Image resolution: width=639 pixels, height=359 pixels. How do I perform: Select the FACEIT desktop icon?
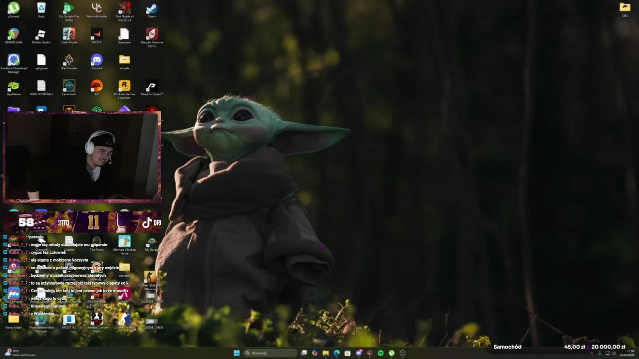tap(97, 36)
